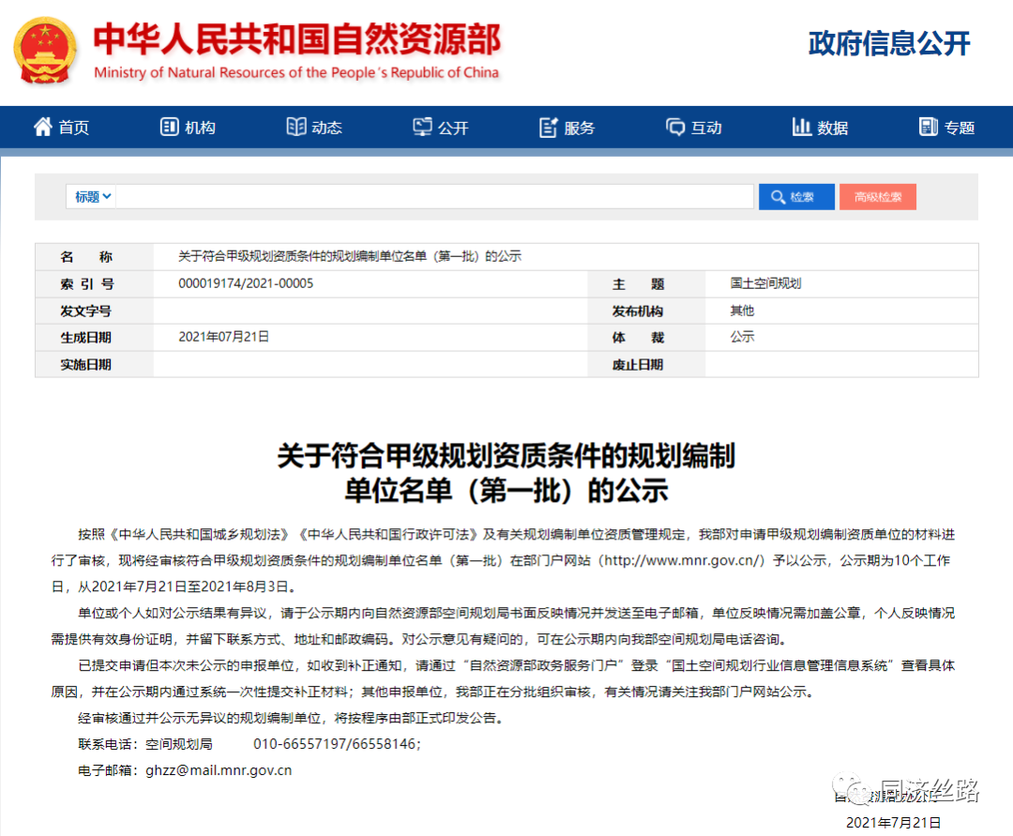1013x836 pixels.
Task: Click the 公示 genre value
Action: pos(742,337)
